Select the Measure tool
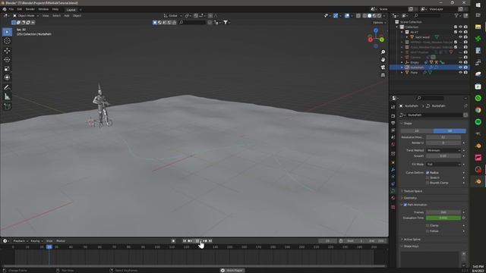486x273 pixels. (x=7, y=96)
